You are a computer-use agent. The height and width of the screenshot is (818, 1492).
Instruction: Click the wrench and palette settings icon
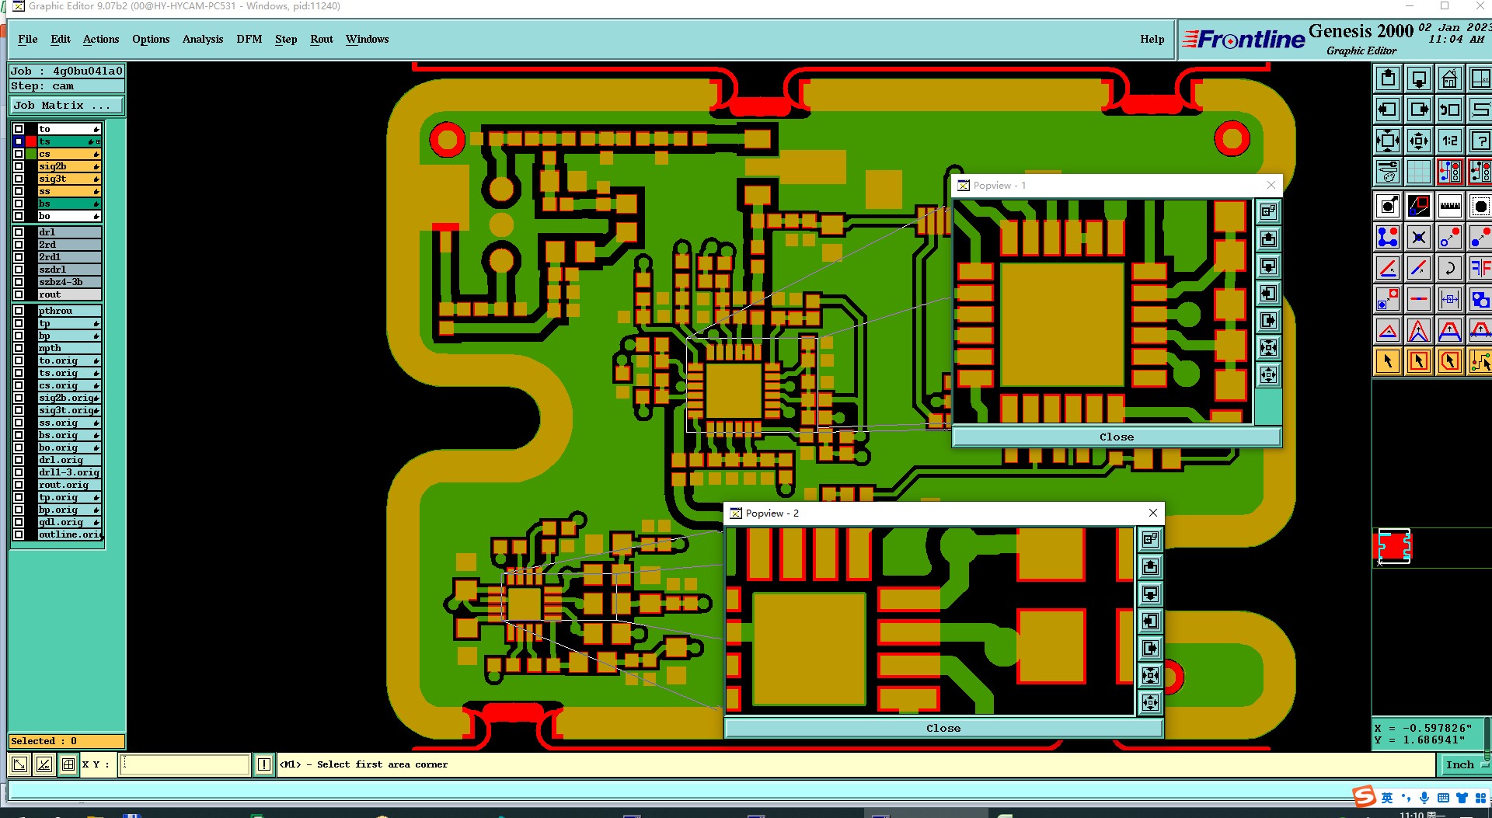click(x=1388, y=172)
